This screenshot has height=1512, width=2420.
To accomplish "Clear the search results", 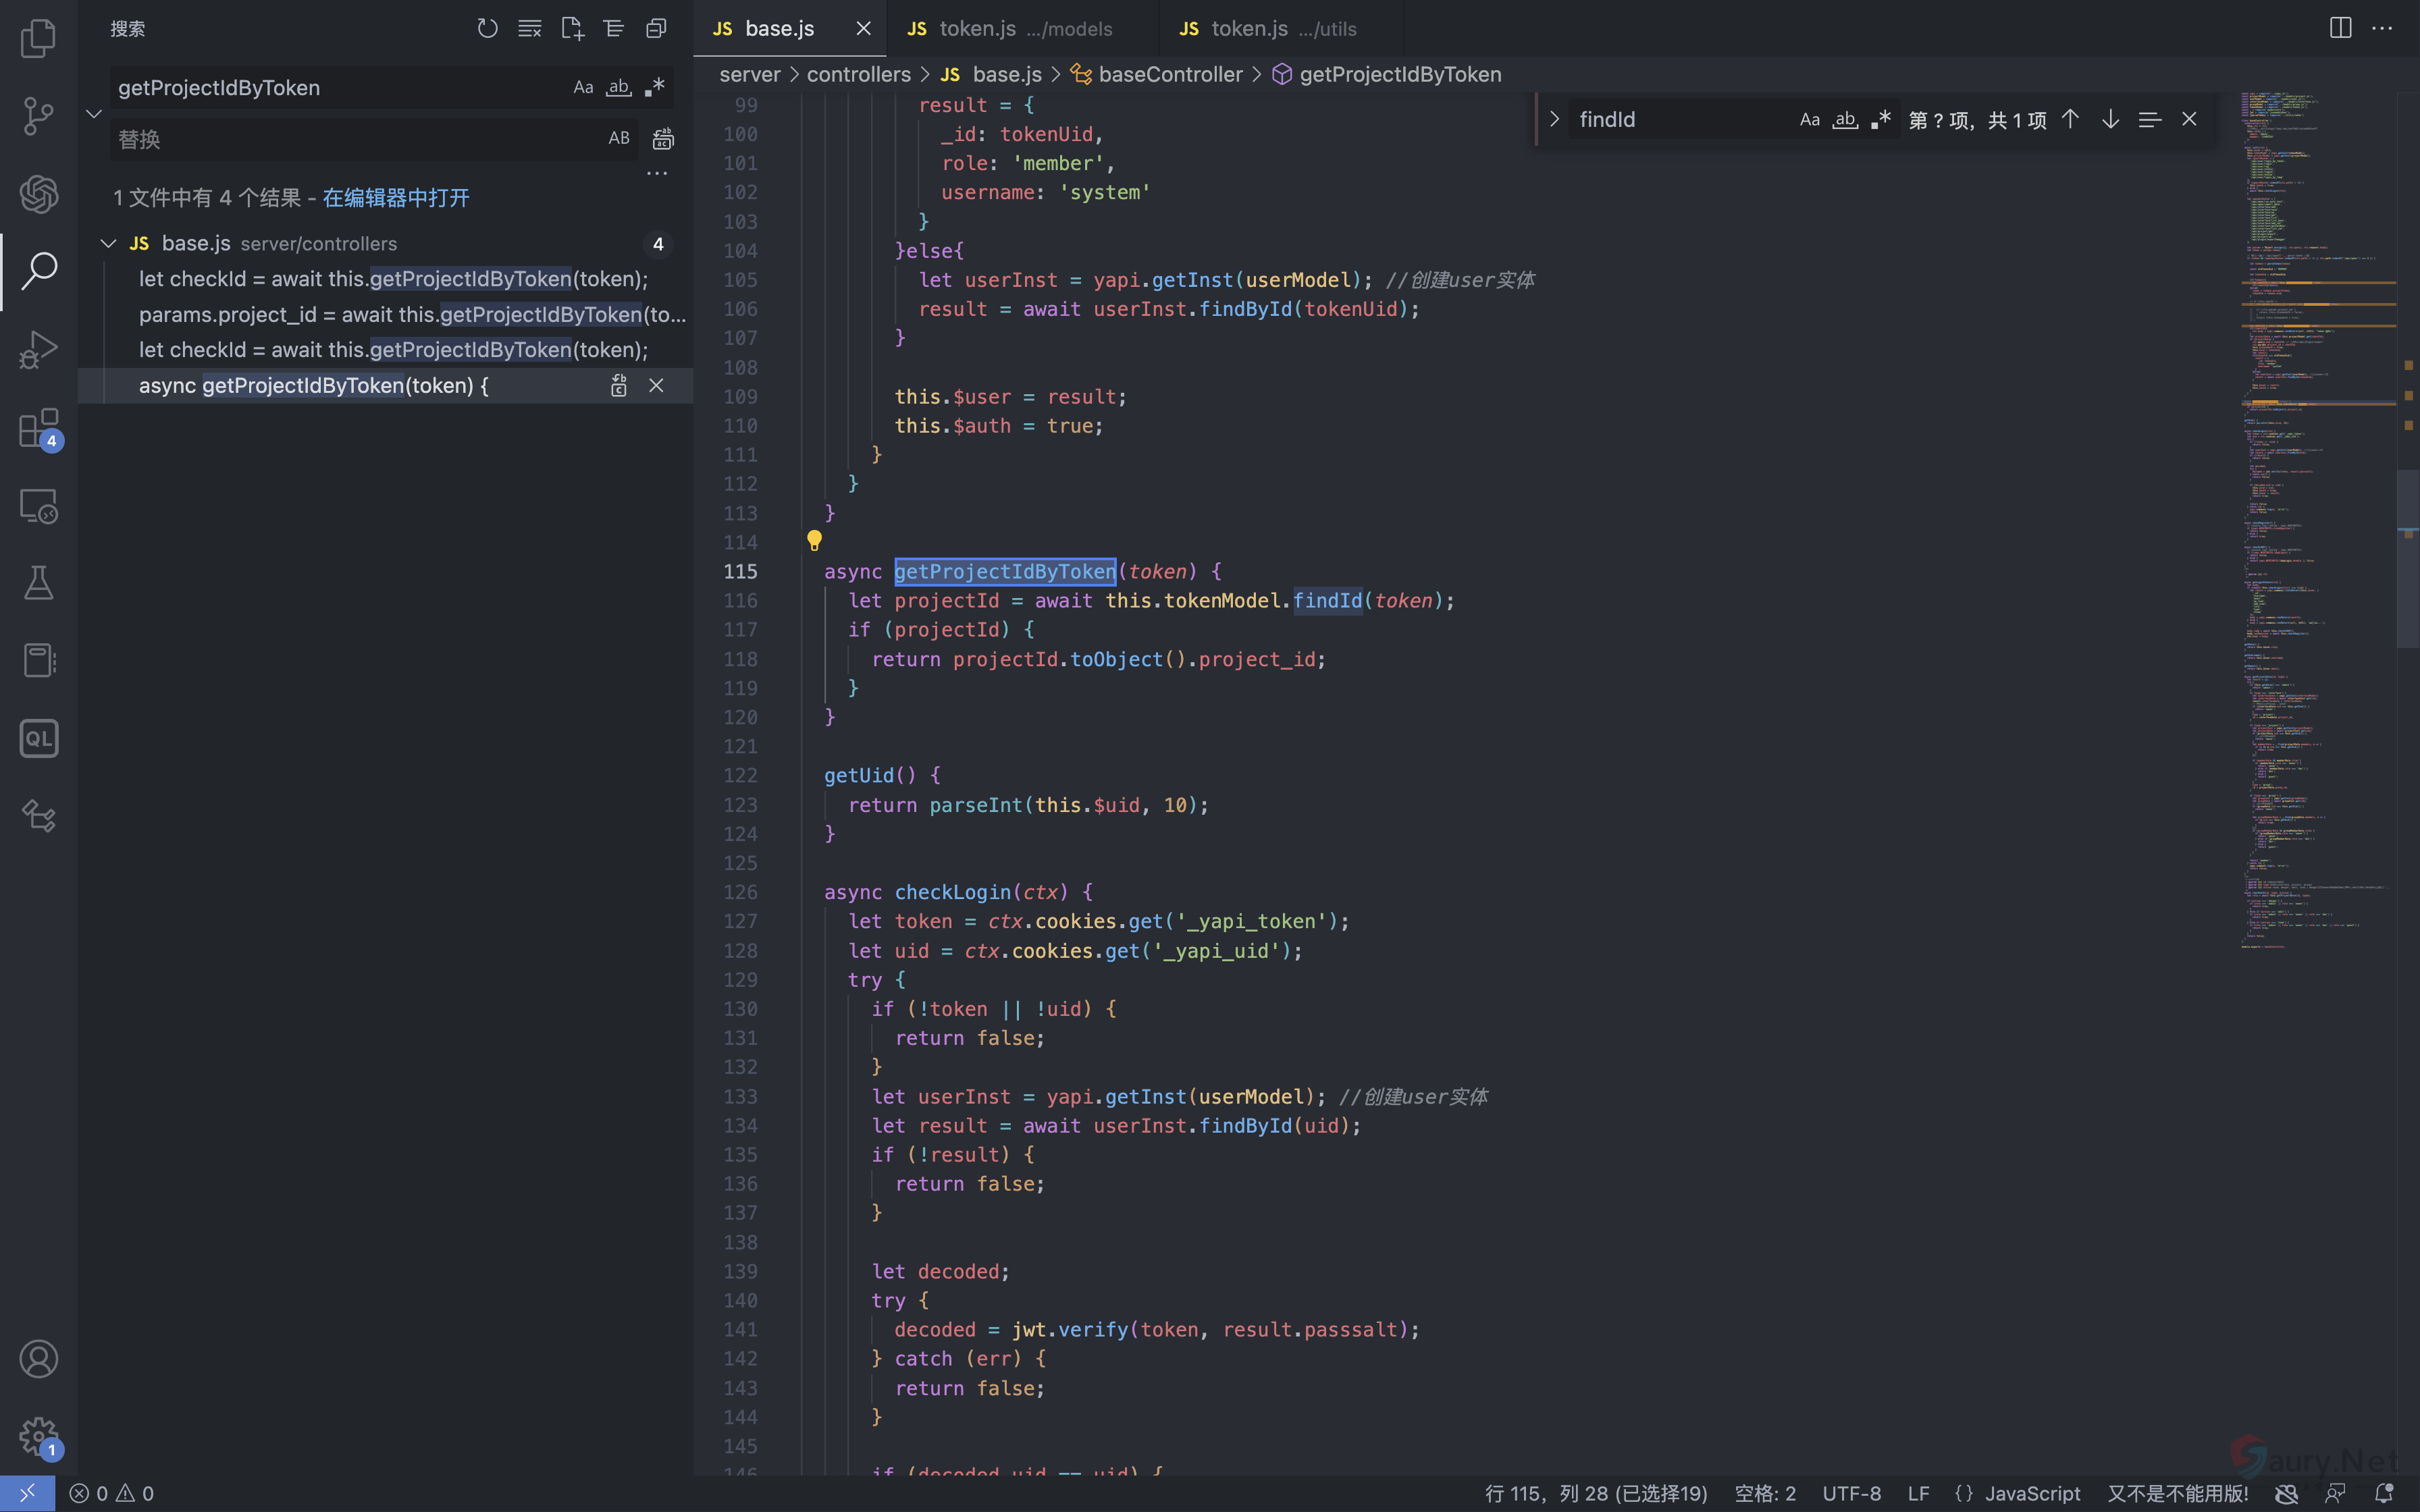I will [x=529, y=29].
